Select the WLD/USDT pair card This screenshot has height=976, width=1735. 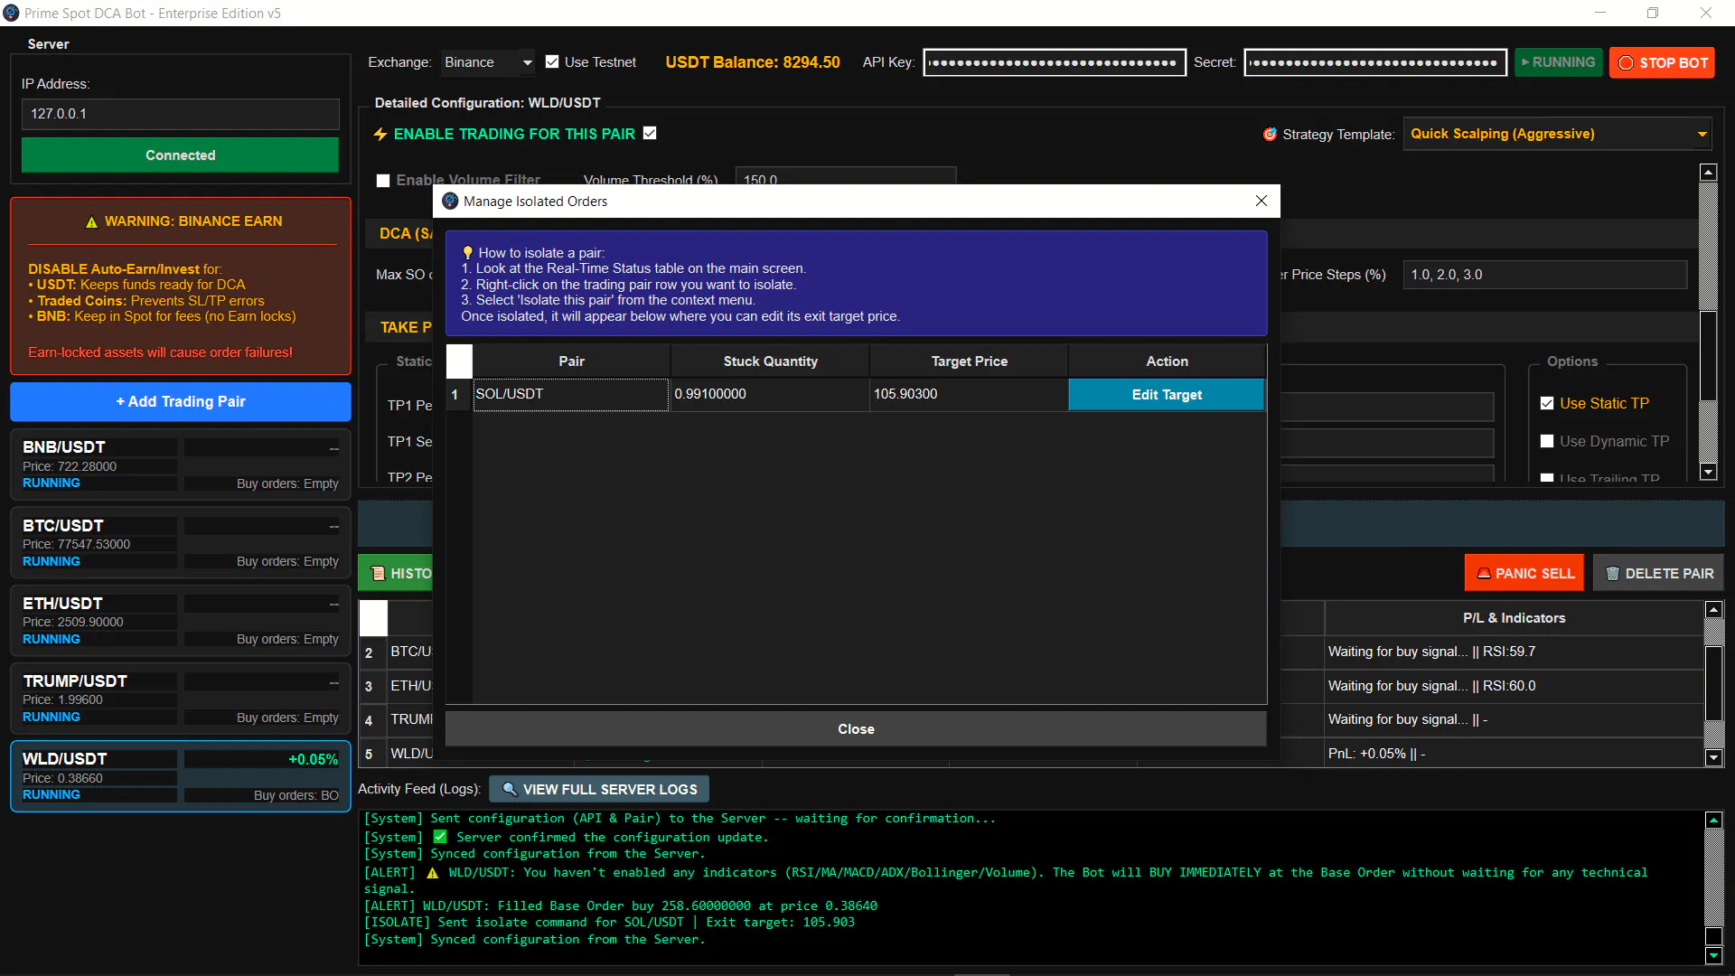(x=180, y=776)
